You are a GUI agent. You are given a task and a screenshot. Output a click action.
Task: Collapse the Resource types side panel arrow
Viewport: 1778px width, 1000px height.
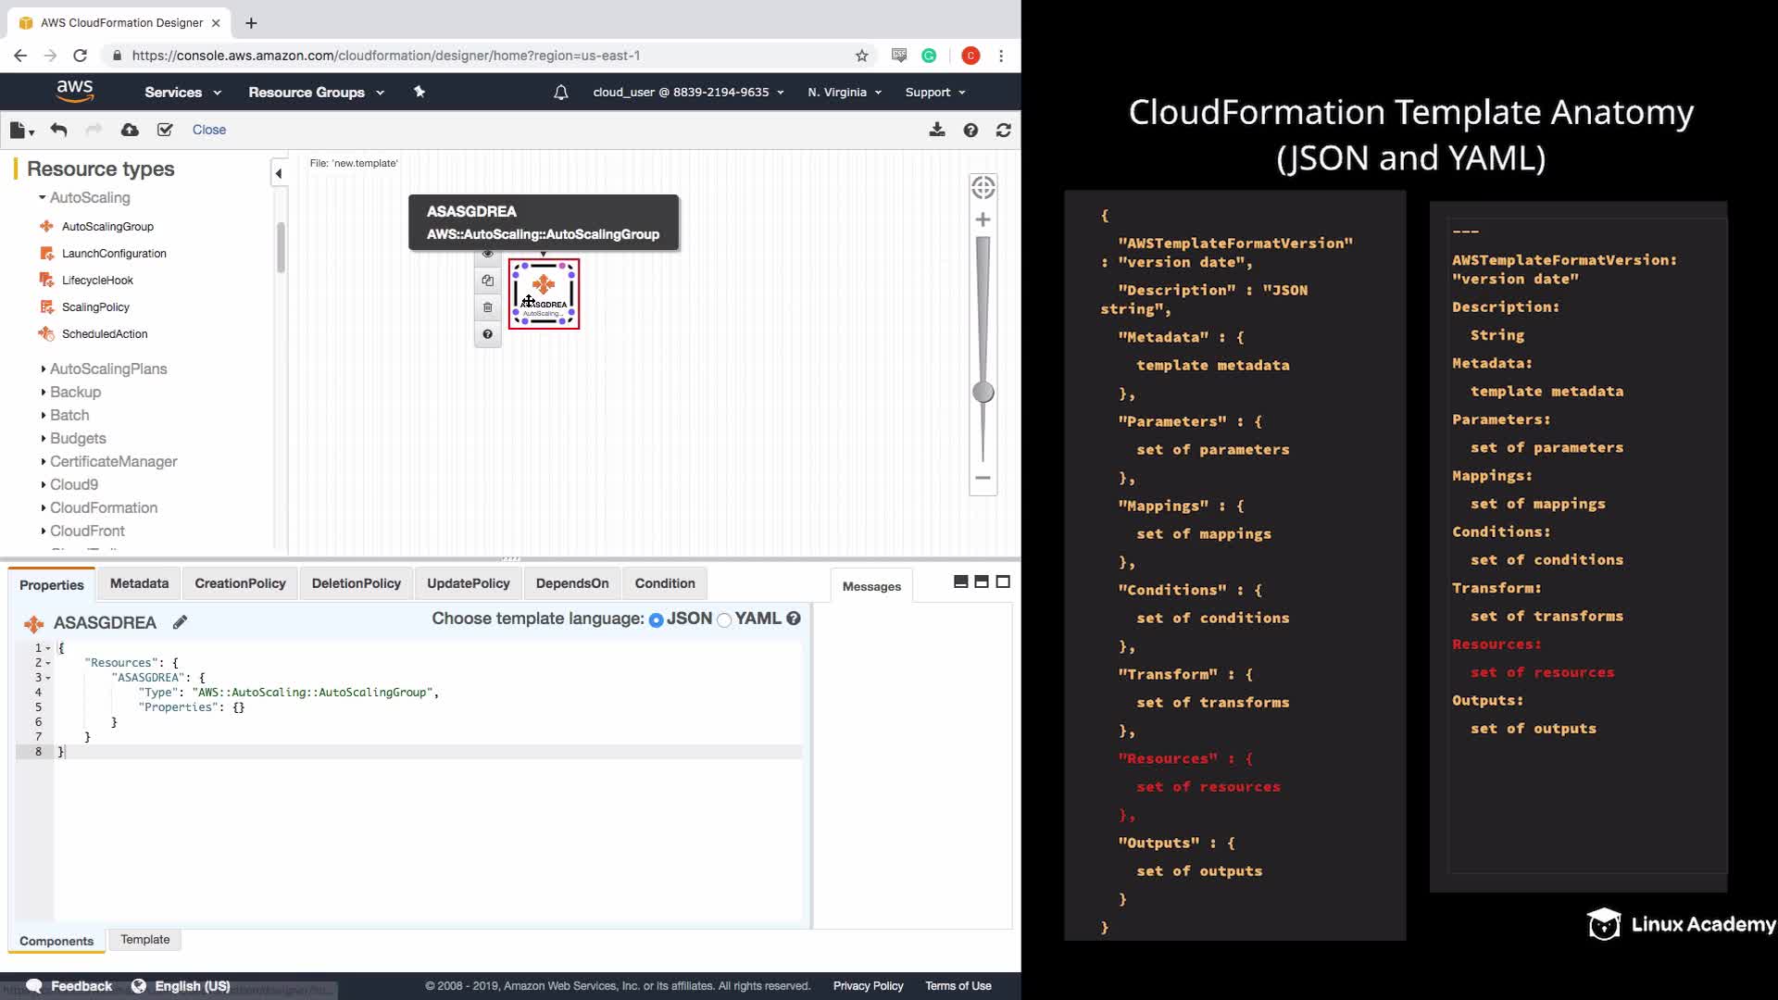click(x=279, y=173)
